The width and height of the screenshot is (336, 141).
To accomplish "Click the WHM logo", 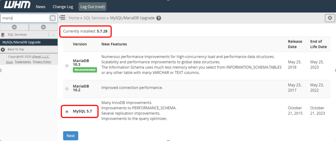I will [x=17, y=6].
